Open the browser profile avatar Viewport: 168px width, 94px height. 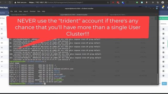163,2
